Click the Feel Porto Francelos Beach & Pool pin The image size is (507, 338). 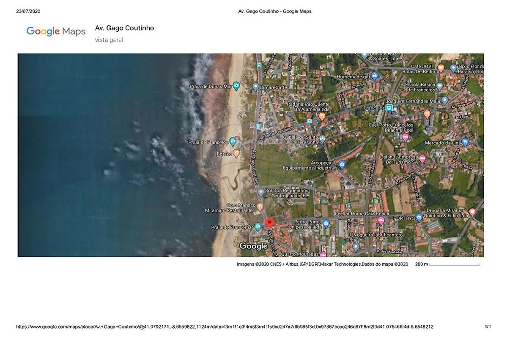(406, 138)
